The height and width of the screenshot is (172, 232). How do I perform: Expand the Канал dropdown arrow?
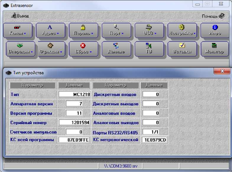(25, 34)
